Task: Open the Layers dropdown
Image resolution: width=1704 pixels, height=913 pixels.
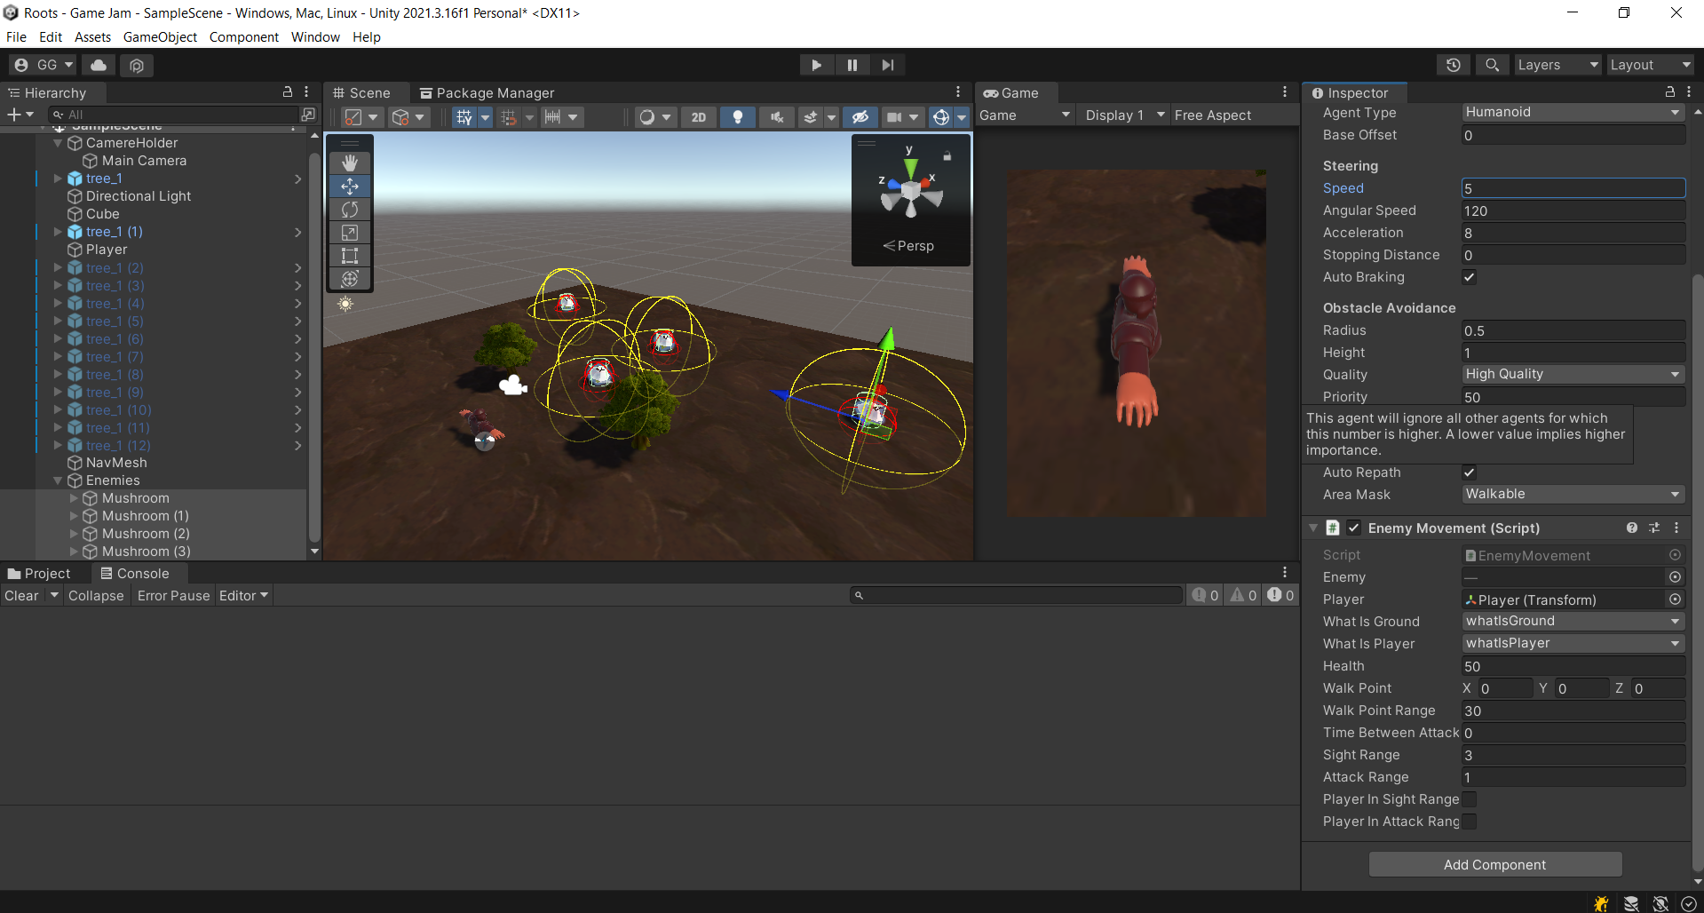Action: click(1557, 65)
